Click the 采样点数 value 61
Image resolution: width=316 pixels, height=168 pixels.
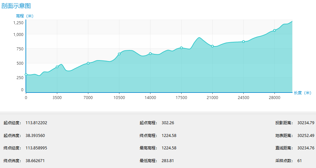pyautogui.click(x=300, y=161)
